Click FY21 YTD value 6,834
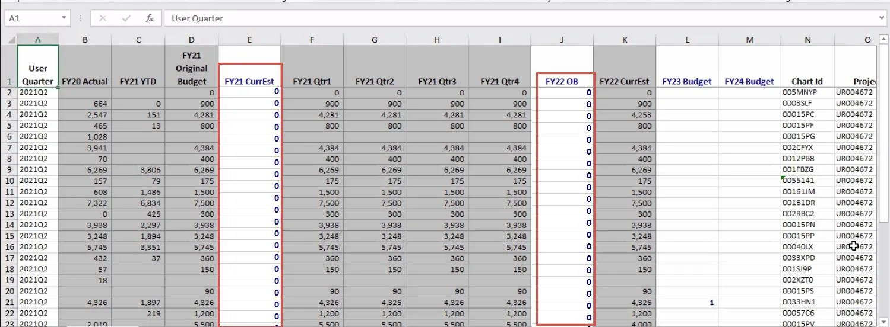Screen dimensions: 890x327 [x=138, y=203]
